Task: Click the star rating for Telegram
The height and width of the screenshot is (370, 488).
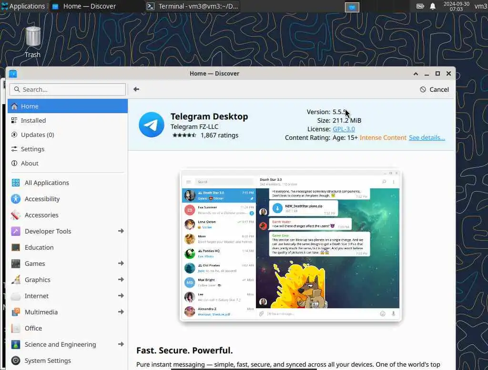Action: 184,135
